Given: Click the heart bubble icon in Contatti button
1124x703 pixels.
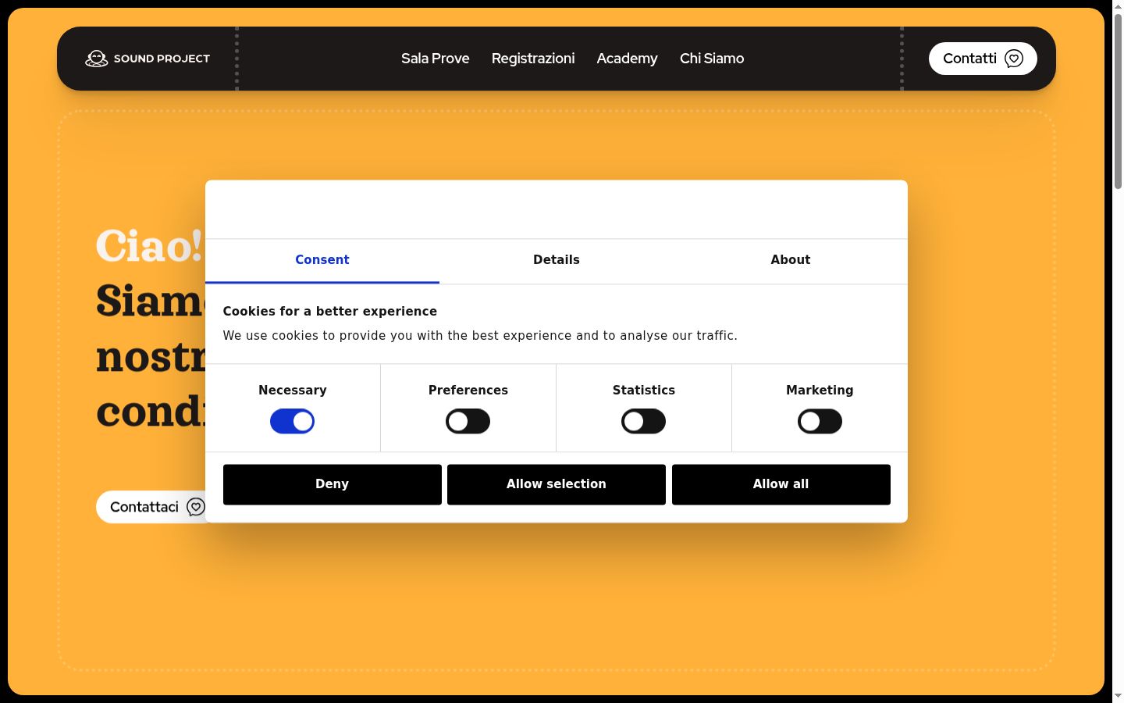Looking at the screenshot, I should pyautogui.click(x=1014, y=59).
